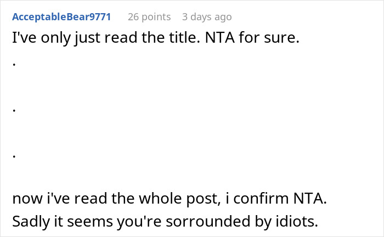Click the first lone period below the opening line
This screenshot has width=384, height=237.
tap(14, 65)
